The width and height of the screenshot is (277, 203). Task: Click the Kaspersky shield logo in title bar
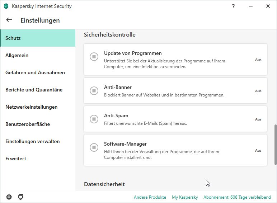click(x=6, y=6)
